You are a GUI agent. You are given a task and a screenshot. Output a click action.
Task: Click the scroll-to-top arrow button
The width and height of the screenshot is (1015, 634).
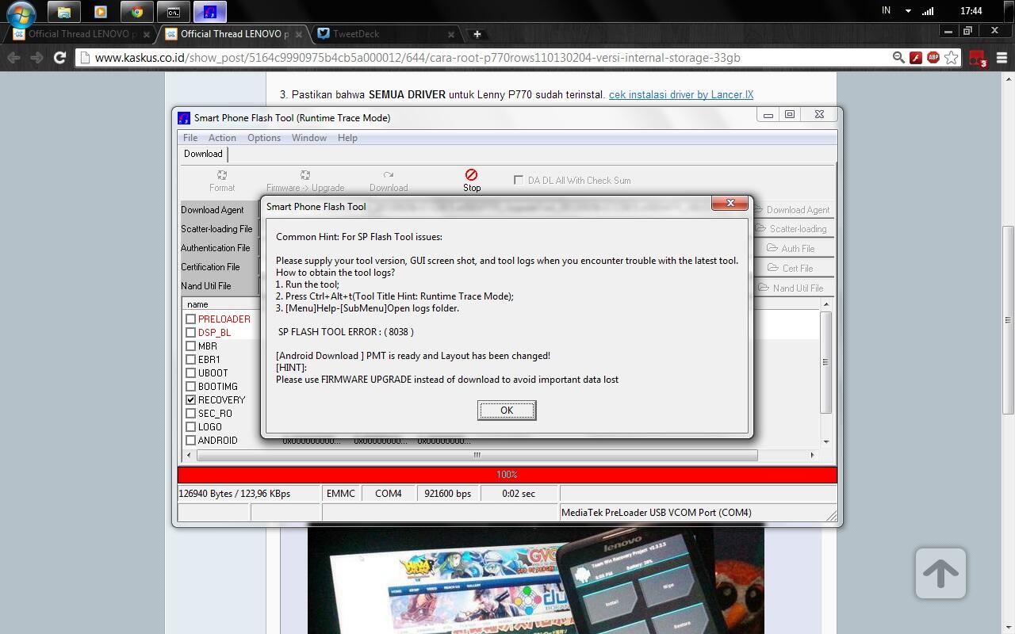940,573
